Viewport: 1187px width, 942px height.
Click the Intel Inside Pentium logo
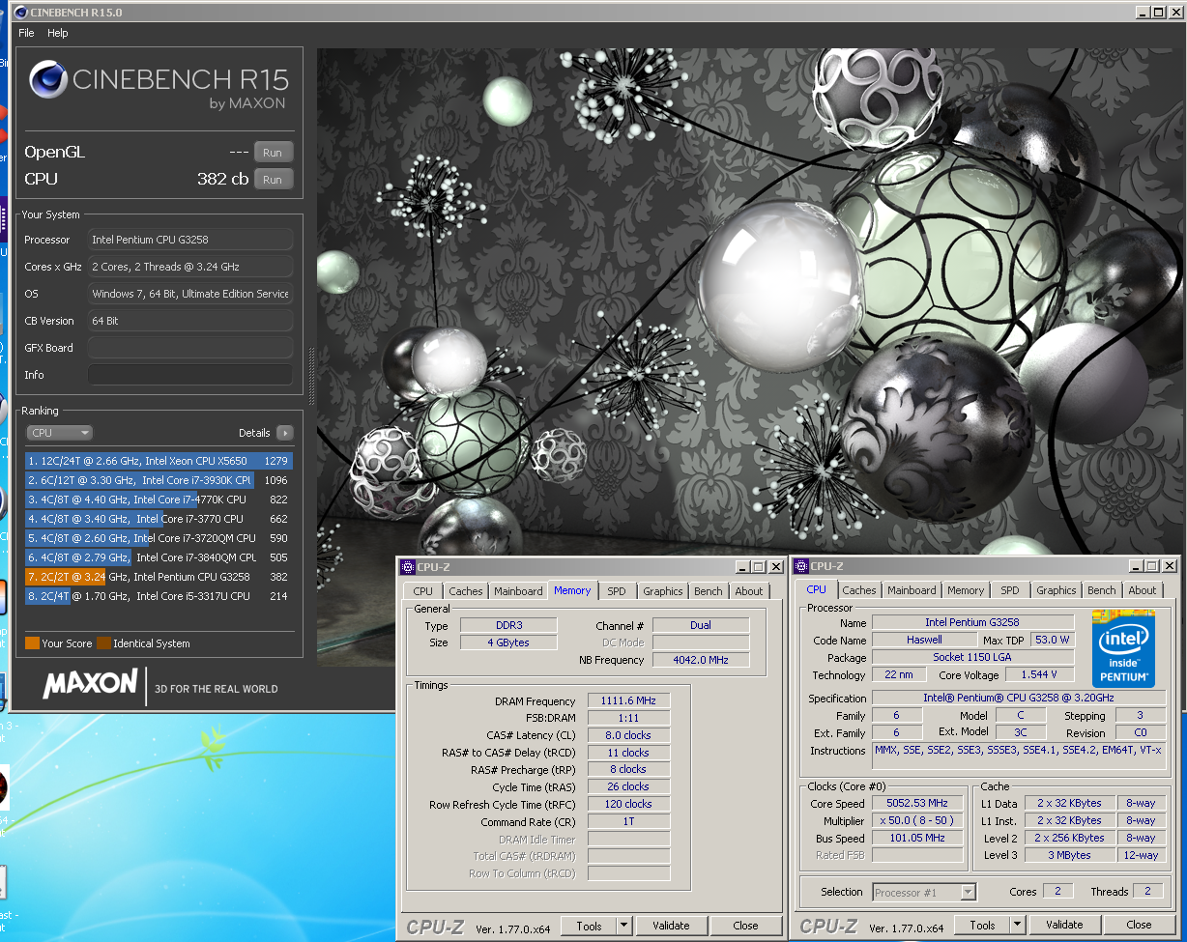pyautogui.click(x=1123, y=648)
